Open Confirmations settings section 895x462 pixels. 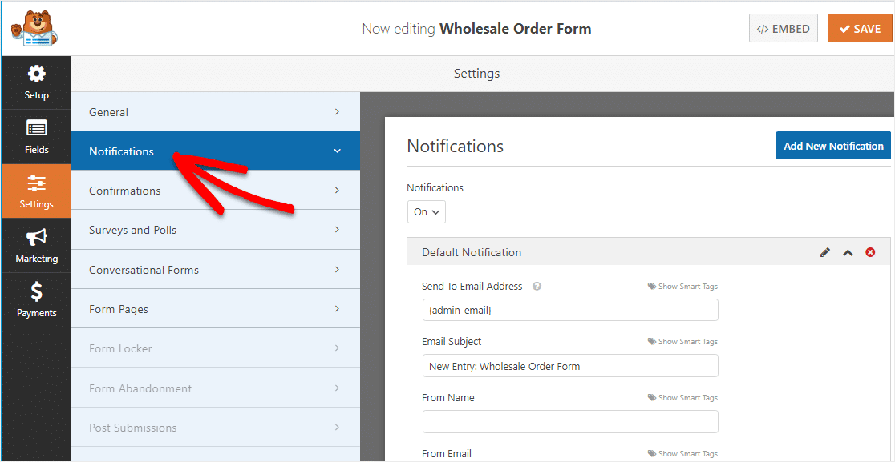coord(216,191)
